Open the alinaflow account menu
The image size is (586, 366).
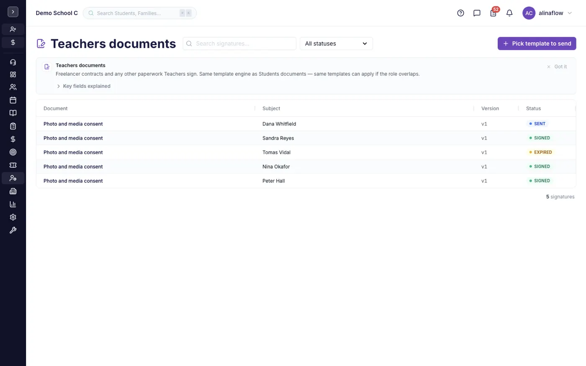pos(547,13)
